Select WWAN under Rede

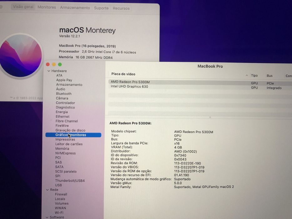(x=60, y=208)
